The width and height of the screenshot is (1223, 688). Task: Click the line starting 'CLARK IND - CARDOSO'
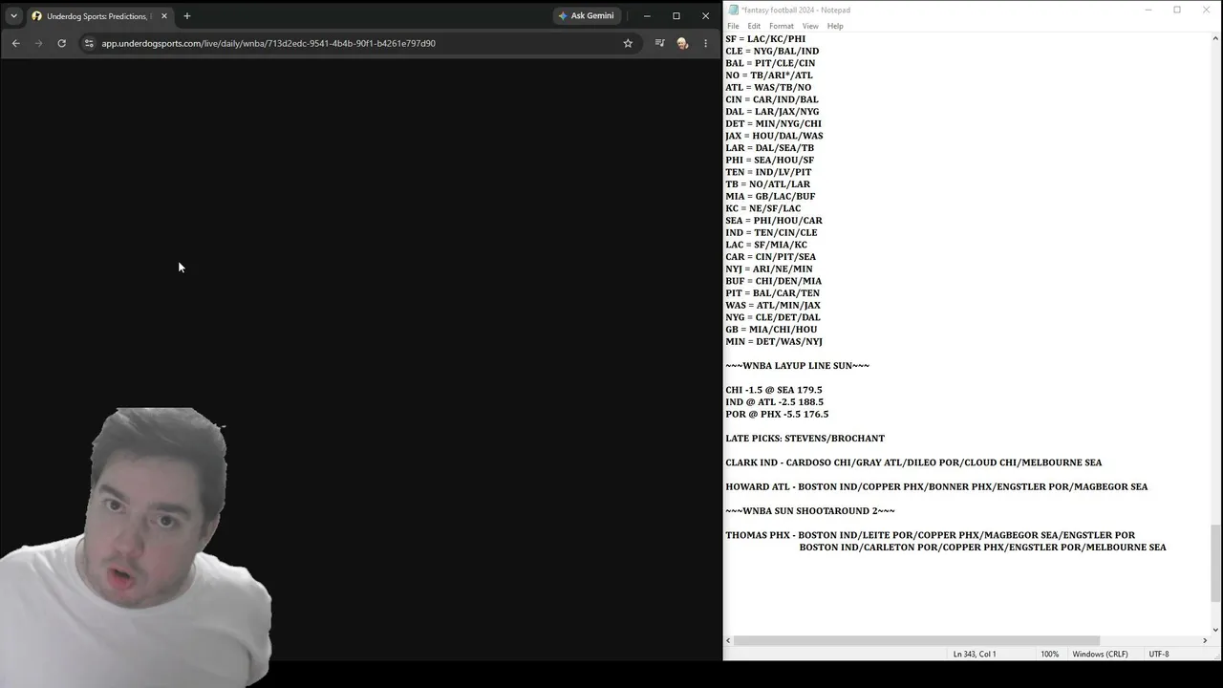913,463
